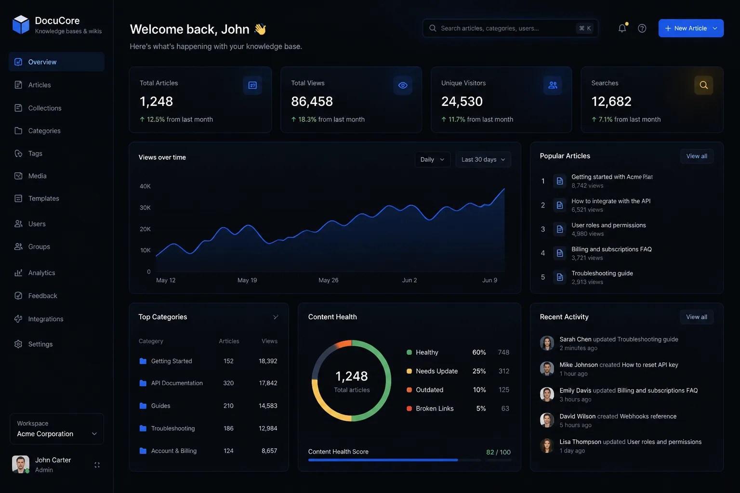This screenshot has height=493, width=740.
Task: Open 'How to integrate with the API' article
Action: pyautogui.click(x=611, y=201)
